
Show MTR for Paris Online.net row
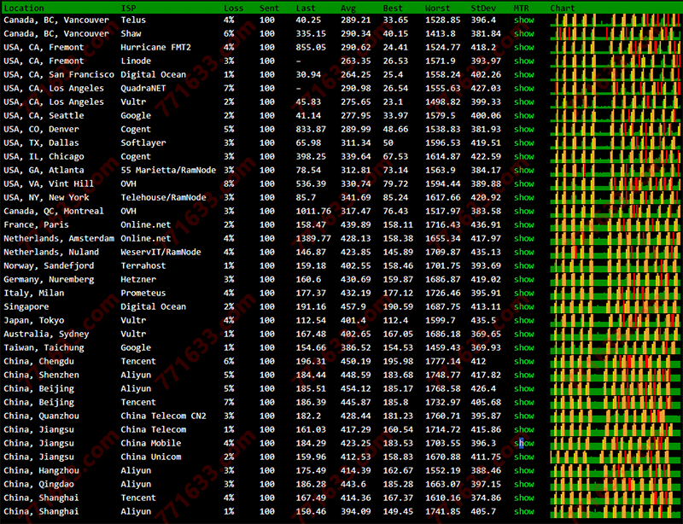[x=523, y=224]
